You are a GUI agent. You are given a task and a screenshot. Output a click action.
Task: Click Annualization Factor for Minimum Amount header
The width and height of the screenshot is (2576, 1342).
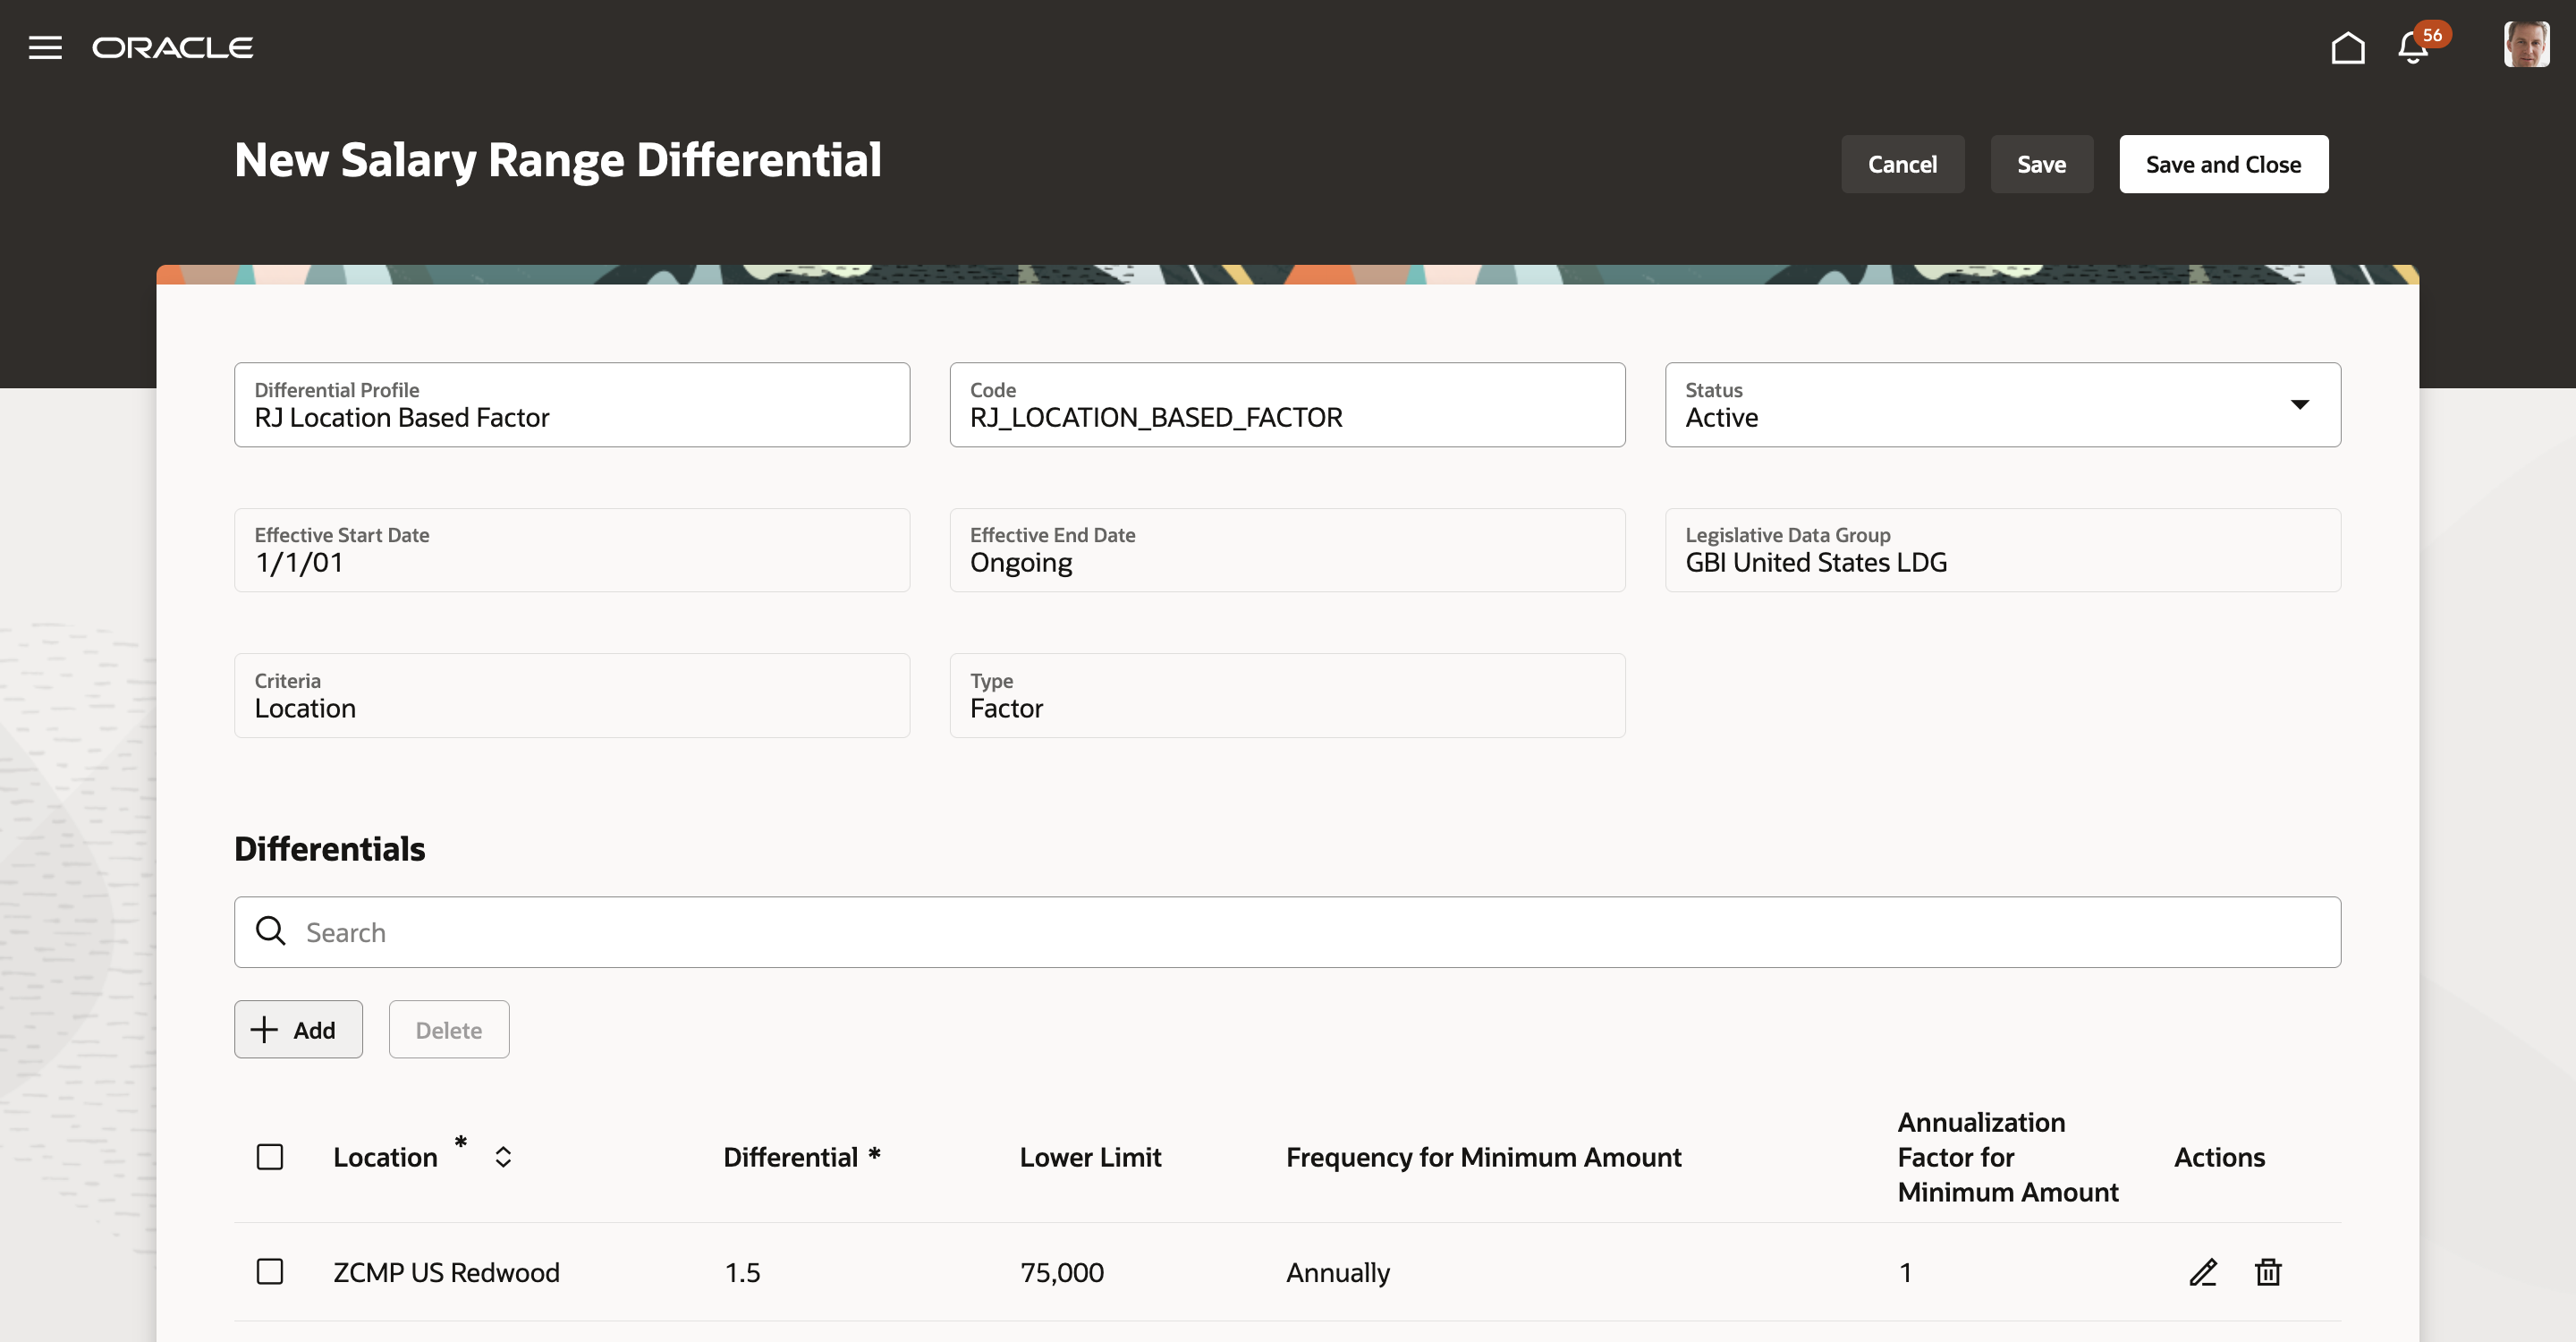pyautogui.click(x=2007, y=1157)
